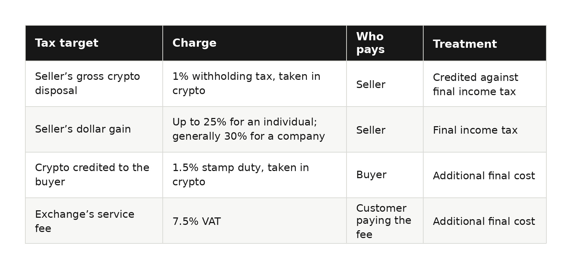Click the Treatment column header
This screenshot has width=571, height=268.
point(485,43)
